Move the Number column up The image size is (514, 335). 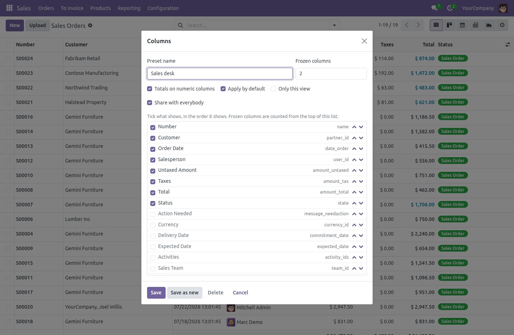coord(354,127)
